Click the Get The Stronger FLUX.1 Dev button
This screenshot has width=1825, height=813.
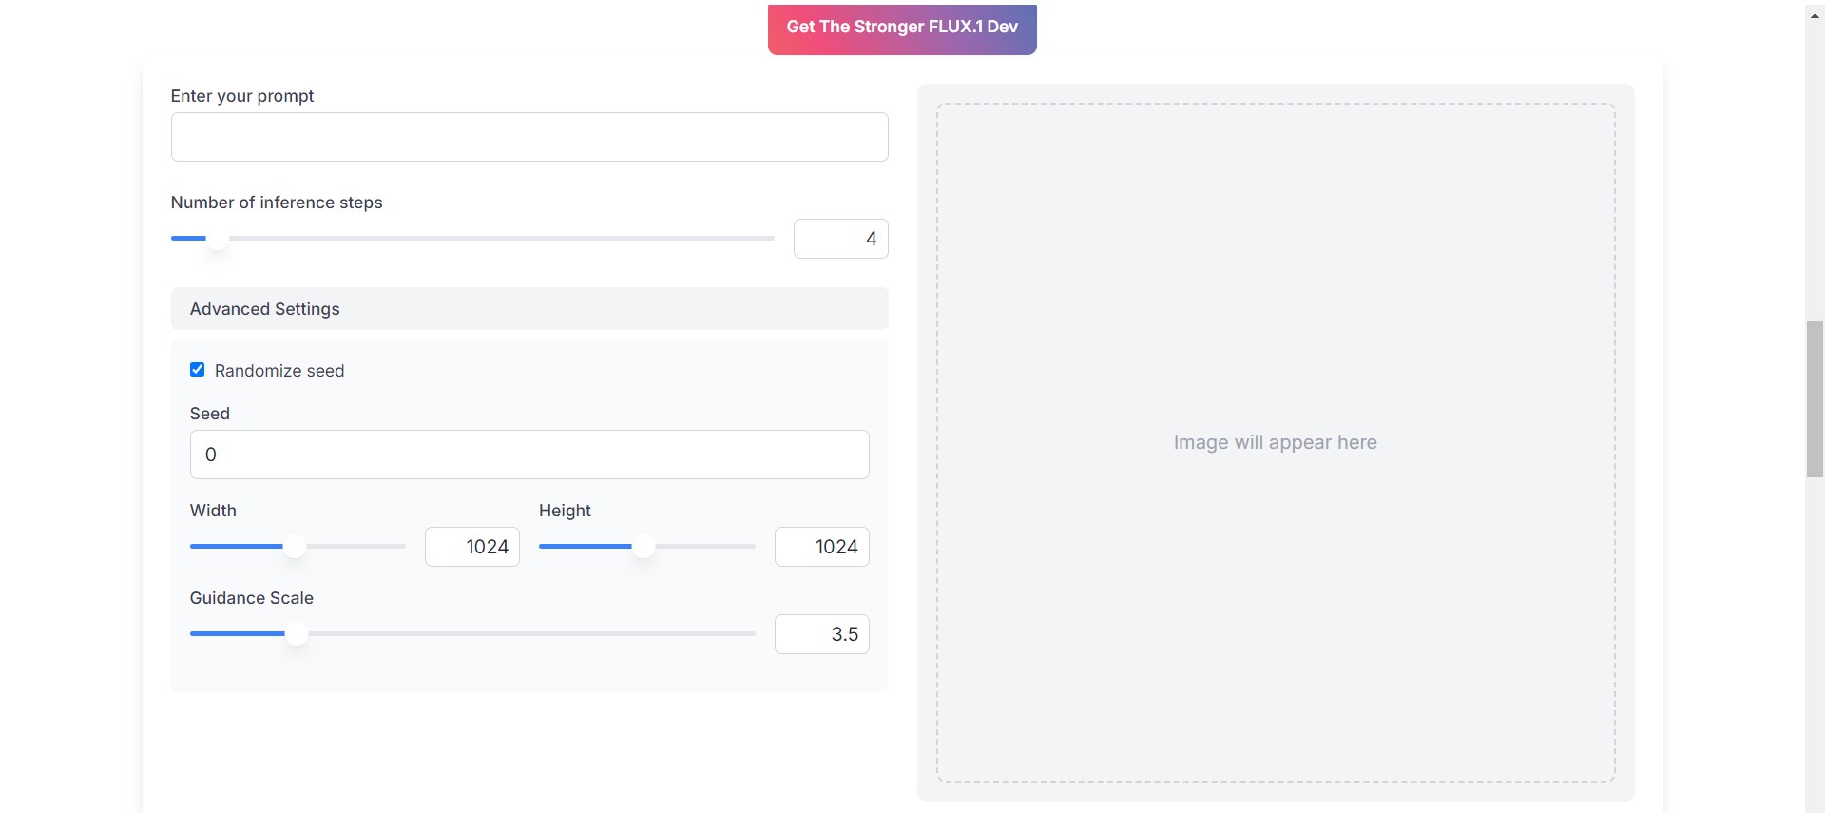point(901,28)
